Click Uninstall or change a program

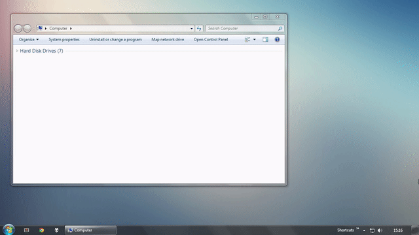[115, 39]
